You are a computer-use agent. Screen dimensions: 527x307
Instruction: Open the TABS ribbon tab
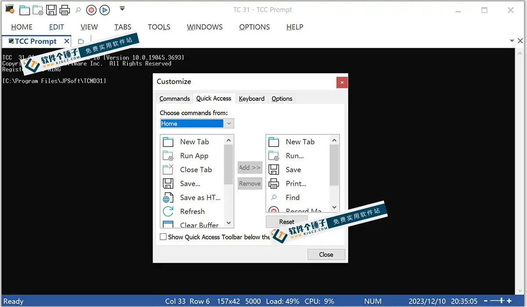coord(123,27)
